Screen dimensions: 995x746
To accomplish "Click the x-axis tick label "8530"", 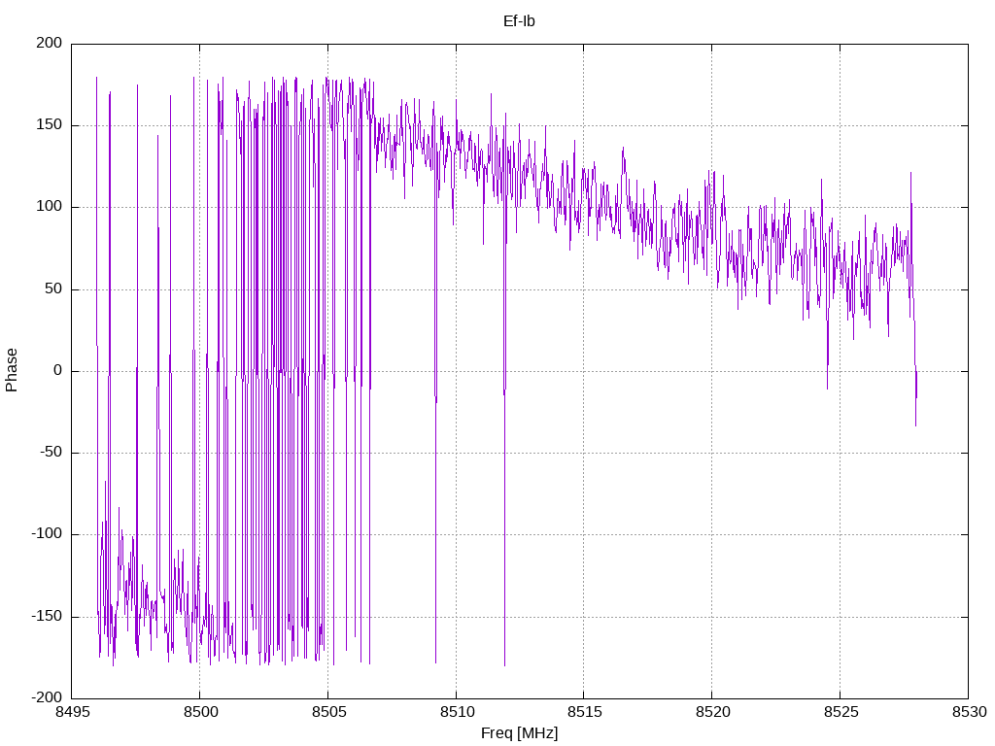I will point(969,712).
